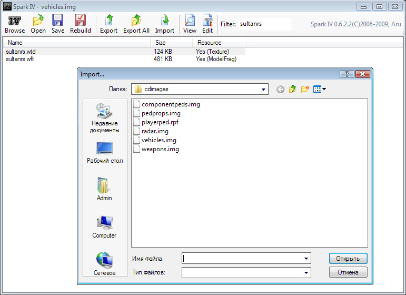Click the Export All toolbar icon
This screenshot has width=406, height=295.
(136, 21)
